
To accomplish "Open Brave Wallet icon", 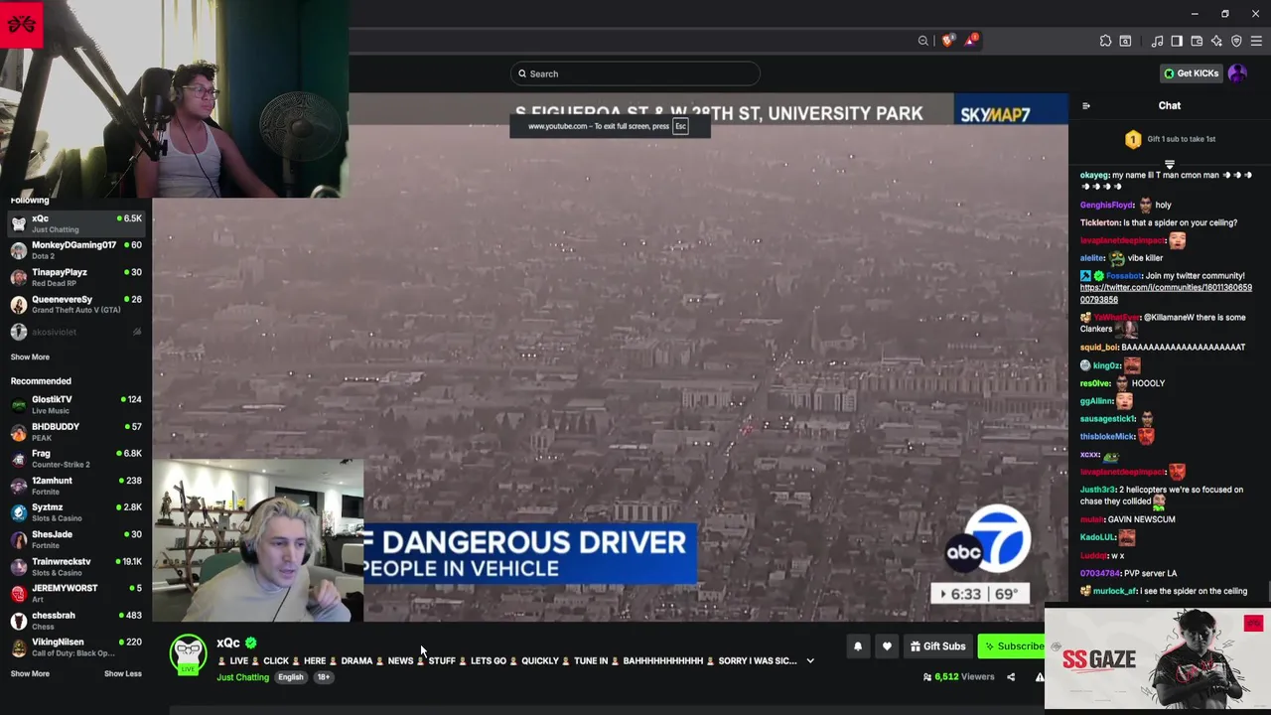I will point(1197,41).
